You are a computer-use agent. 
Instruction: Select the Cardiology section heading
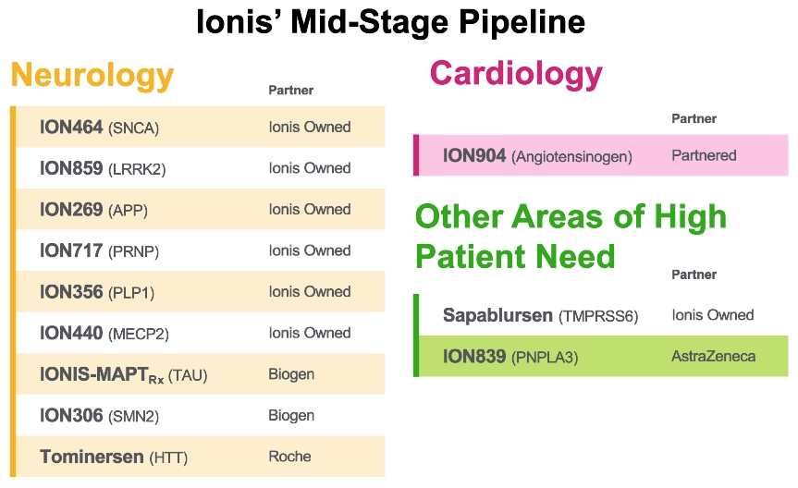tap(516, 72)
